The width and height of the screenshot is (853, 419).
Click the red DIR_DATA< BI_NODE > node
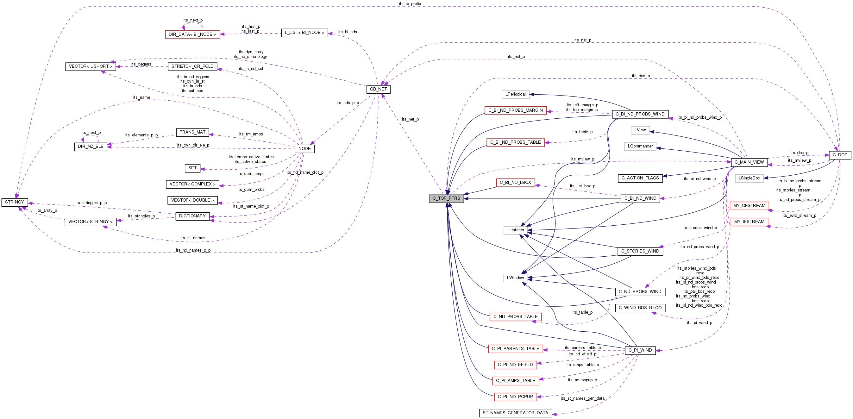click(192, 34)
